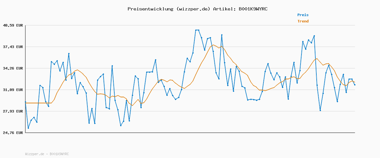380x158 pixels.
Task: Click the flat start of orange trend line
Action: [x=38, y=103]
